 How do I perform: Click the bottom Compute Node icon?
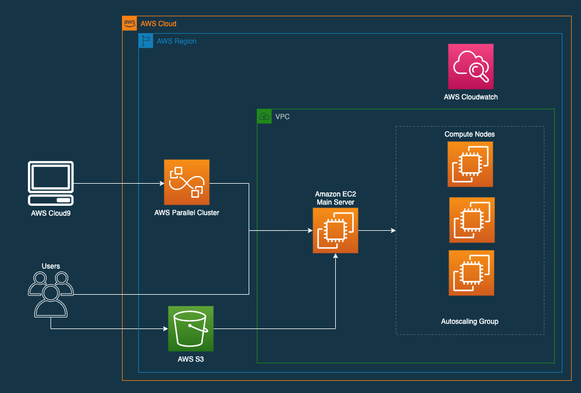point(471,273)
